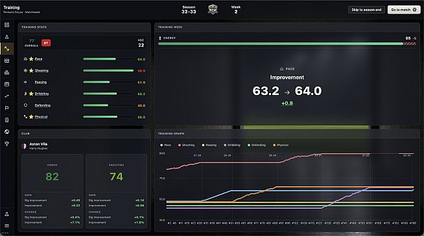Open the player profile sidebar icon
Image resolution: width=424 pixels, height=236 pixels.
click(x=6, y=37)
